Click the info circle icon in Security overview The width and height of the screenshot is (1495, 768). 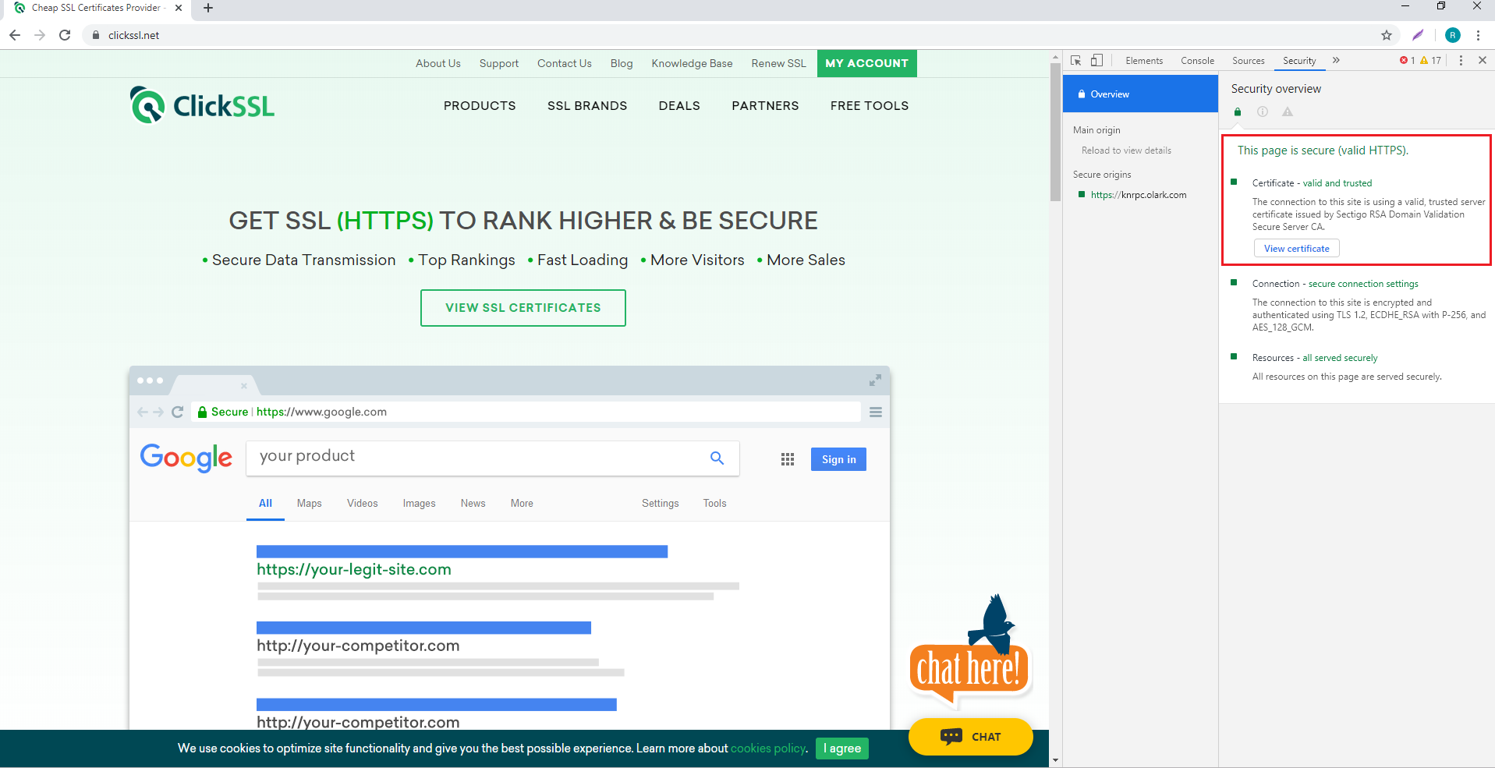point(1263,111)
